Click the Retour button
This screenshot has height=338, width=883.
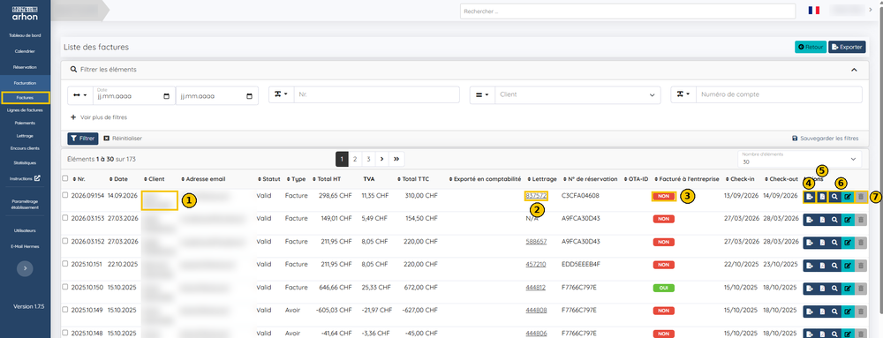click(x=810, y=48)
